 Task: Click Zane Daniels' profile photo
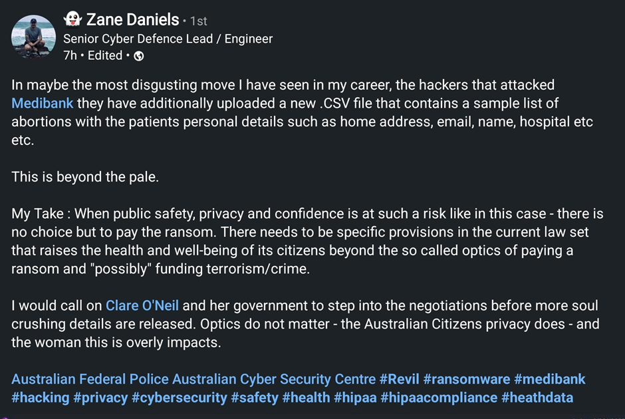click(x=33, y=37)
